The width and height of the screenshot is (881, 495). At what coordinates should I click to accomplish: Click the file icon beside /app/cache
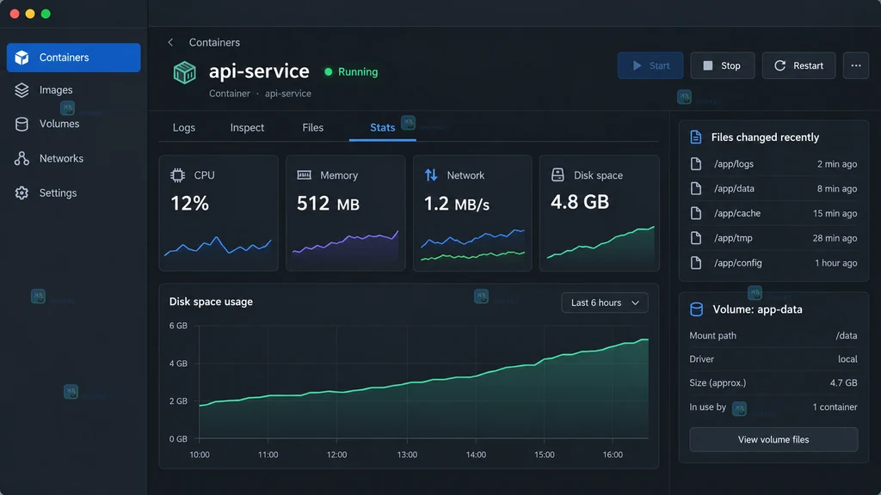695,213
